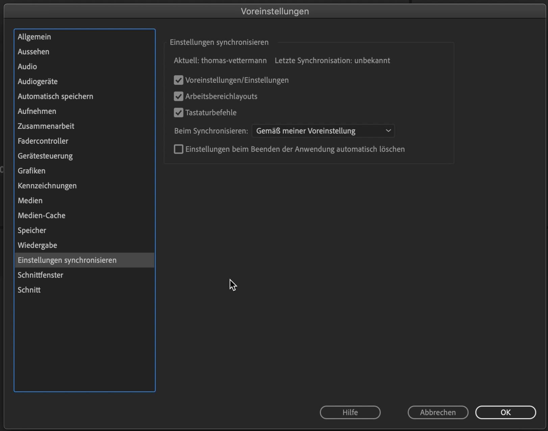
Task: Open the Beim Synchronisieren dropdown
Action: (323, 131)
